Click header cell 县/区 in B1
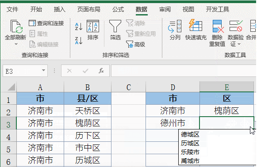The height and width of the screenshot is (167, 257). point(88,99)
